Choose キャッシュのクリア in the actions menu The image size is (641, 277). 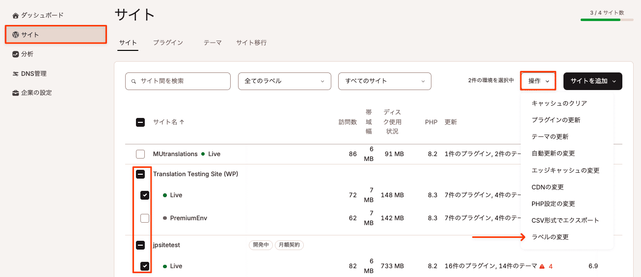[559, 103]
